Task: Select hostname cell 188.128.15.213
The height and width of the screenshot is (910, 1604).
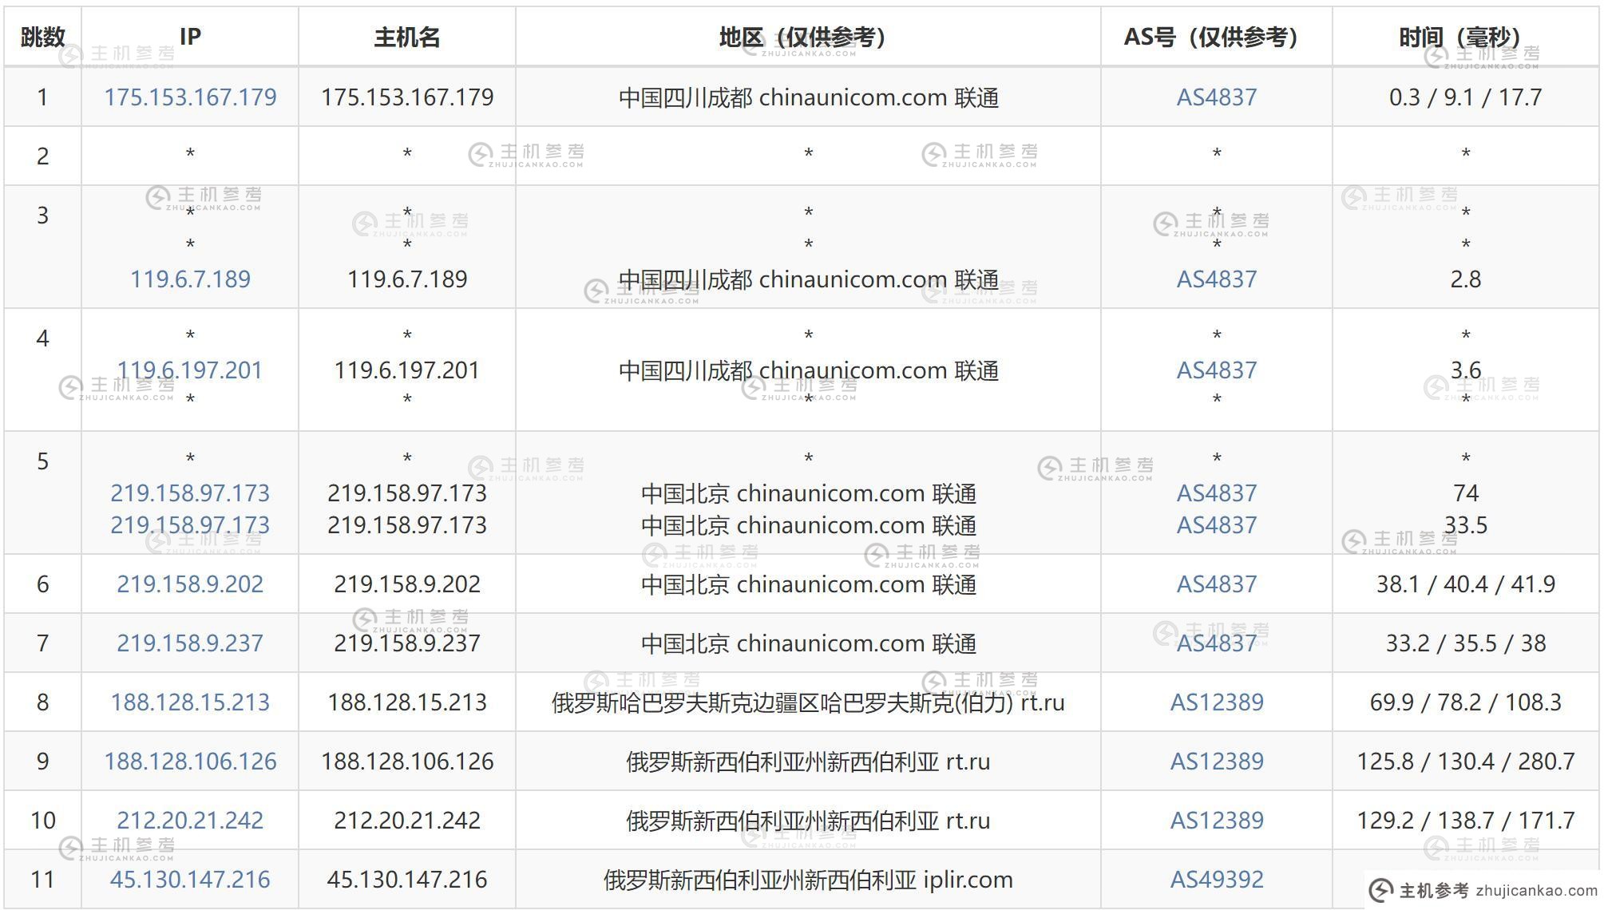Action: (407, 702)
